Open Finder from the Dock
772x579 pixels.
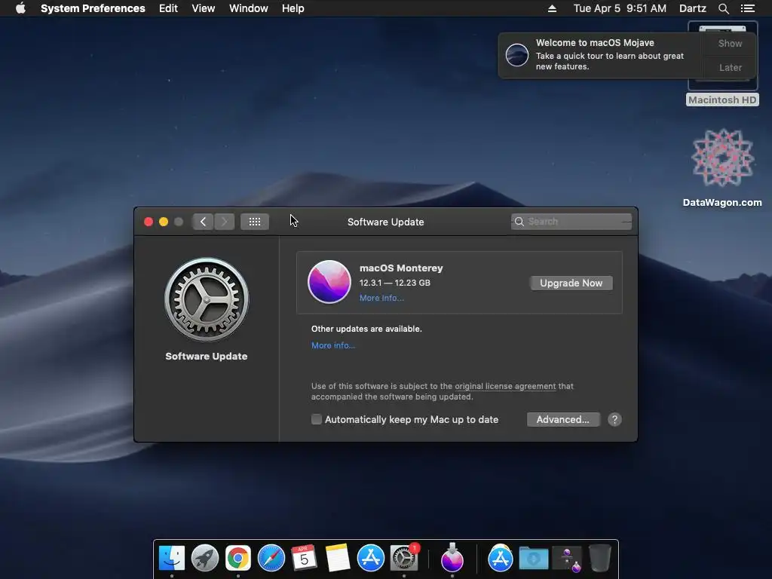[172, 559]
